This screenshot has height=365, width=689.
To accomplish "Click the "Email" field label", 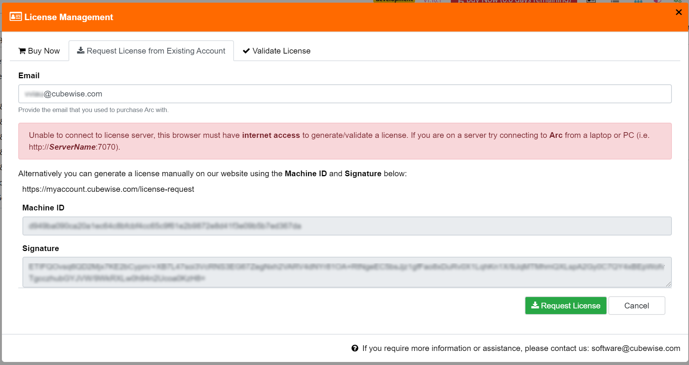I will [29, 76].
